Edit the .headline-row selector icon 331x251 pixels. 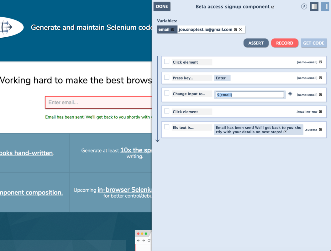coord(320,112)
